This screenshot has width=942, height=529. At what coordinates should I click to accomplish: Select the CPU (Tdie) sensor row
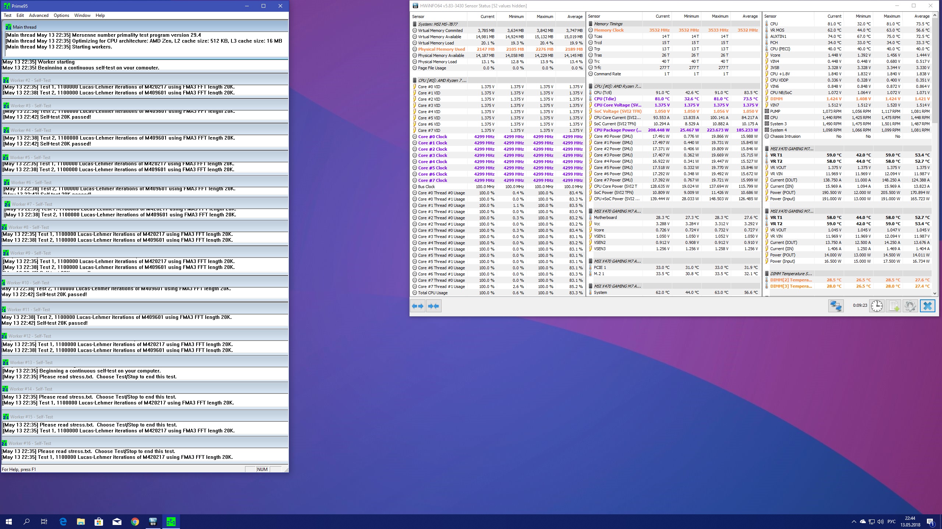click(605, 99)
